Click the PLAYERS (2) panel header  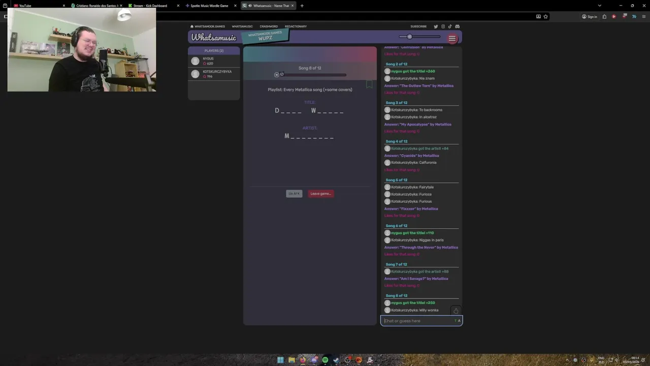(x=214, y=51)
